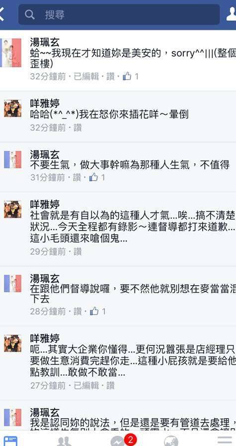Like 咩雅婷's comment from 32分鐘前
The width and height of the screenshot is (236, 446).
78,127
